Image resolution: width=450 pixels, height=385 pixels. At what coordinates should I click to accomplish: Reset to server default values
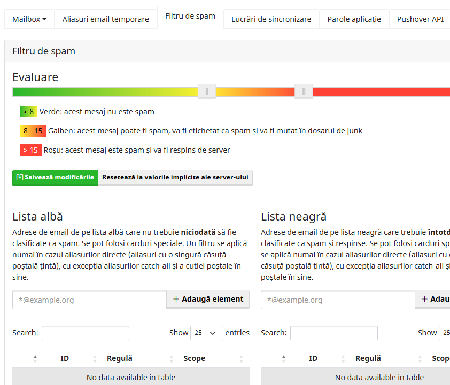pos(175,178)
